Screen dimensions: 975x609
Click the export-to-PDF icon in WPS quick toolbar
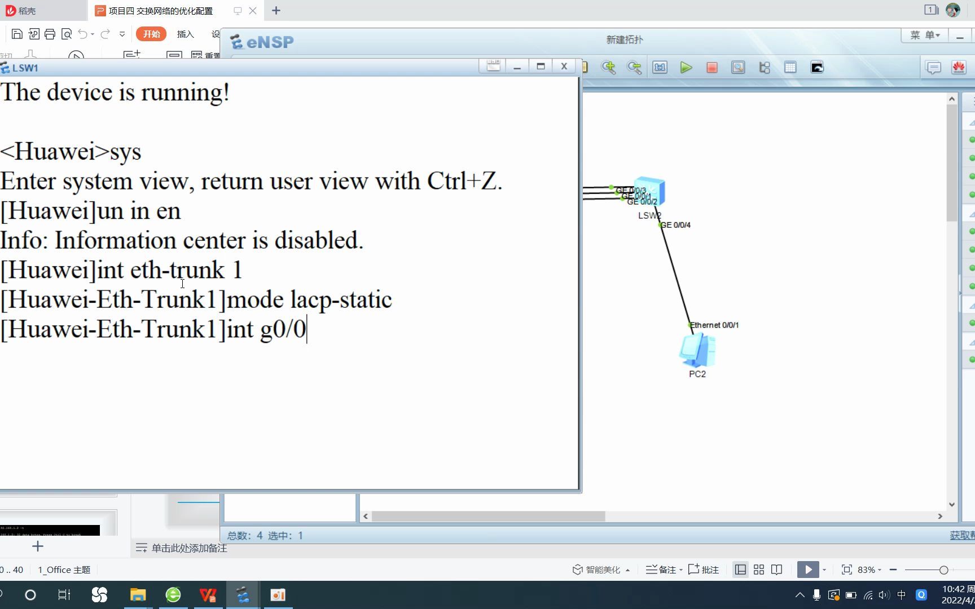point(33,34)
